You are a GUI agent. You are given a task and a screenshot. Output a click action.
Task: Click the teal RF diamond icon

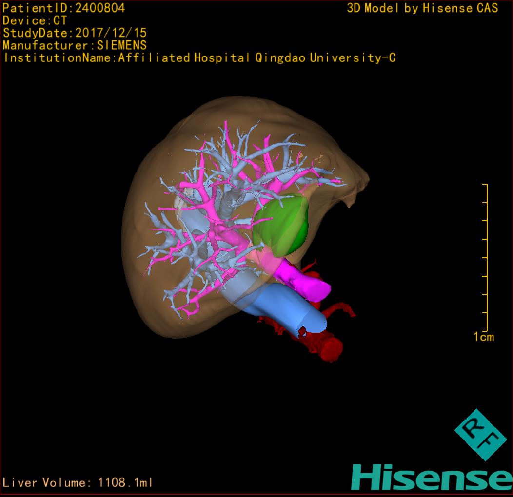click(x=480, y=435)
